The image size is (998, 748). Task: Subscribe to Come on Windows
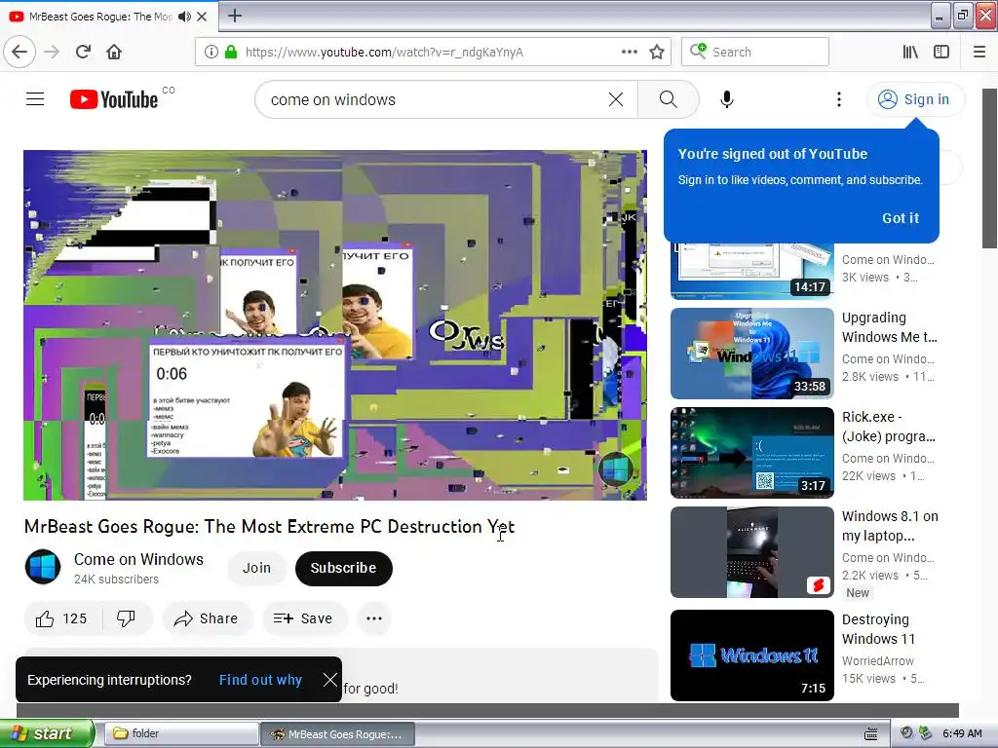(344, 568)
